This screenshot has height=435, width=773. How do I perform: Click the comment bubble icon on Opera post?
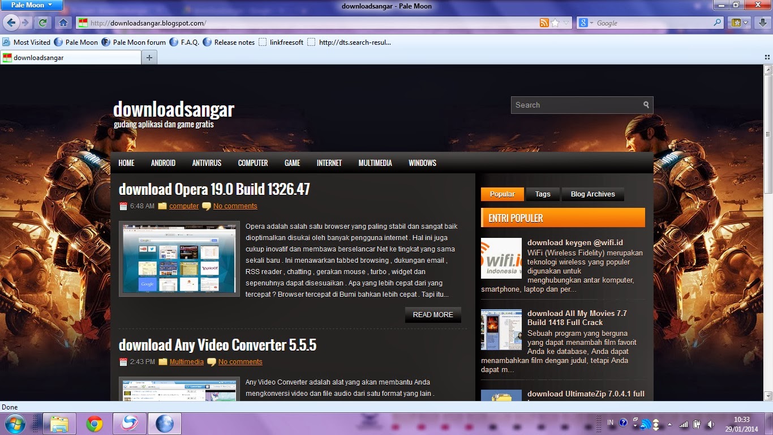(207, 206)
